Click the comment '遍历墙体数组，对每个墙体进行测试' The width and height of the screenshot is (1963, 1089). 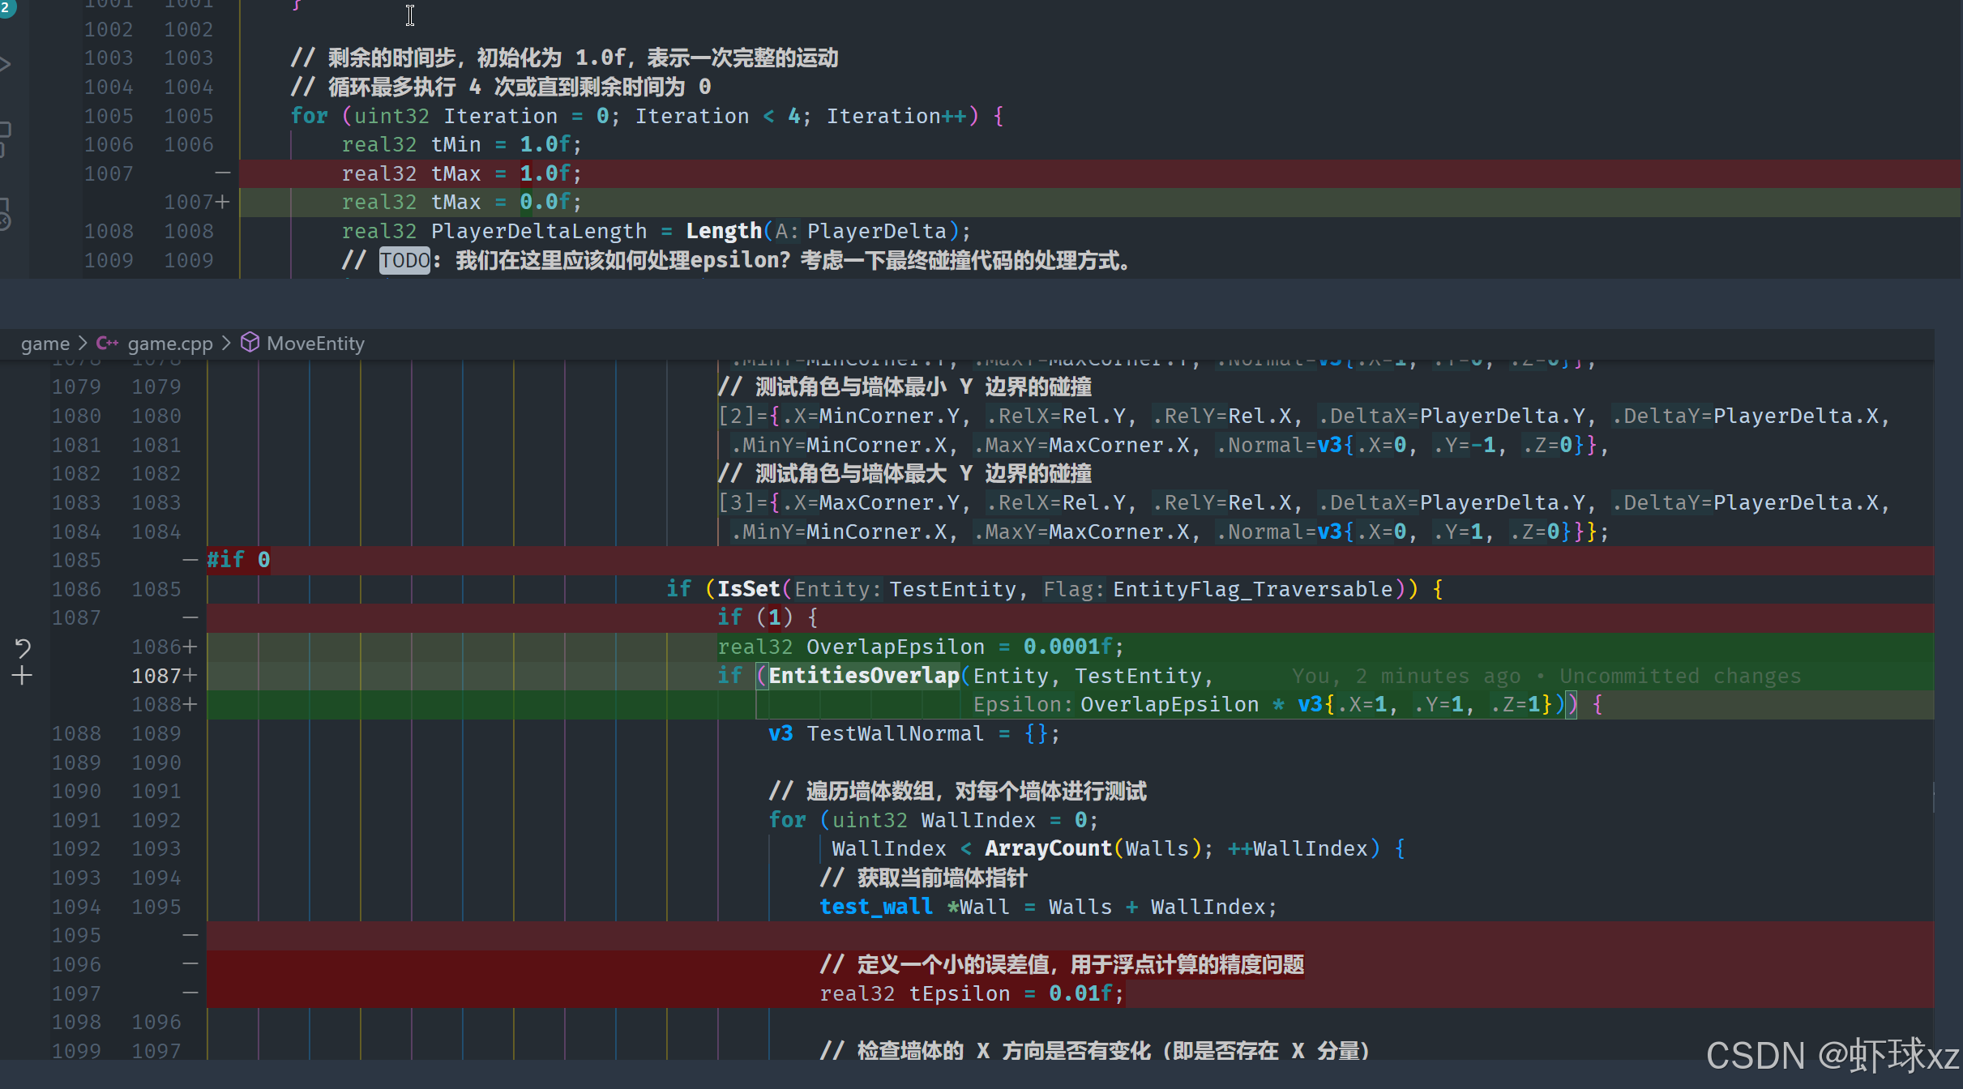[x=957, y=791]
